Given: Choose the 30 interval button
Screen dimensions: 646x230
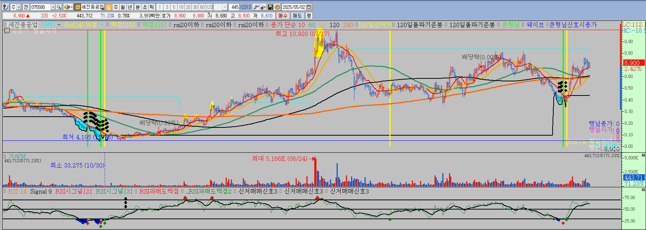Looking at the screenshot, I should click(x=195, y=7).
